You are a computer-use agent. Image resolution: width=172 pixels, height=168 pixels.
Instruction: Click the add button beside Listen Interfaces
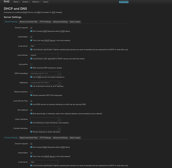[x=59, y=119]
